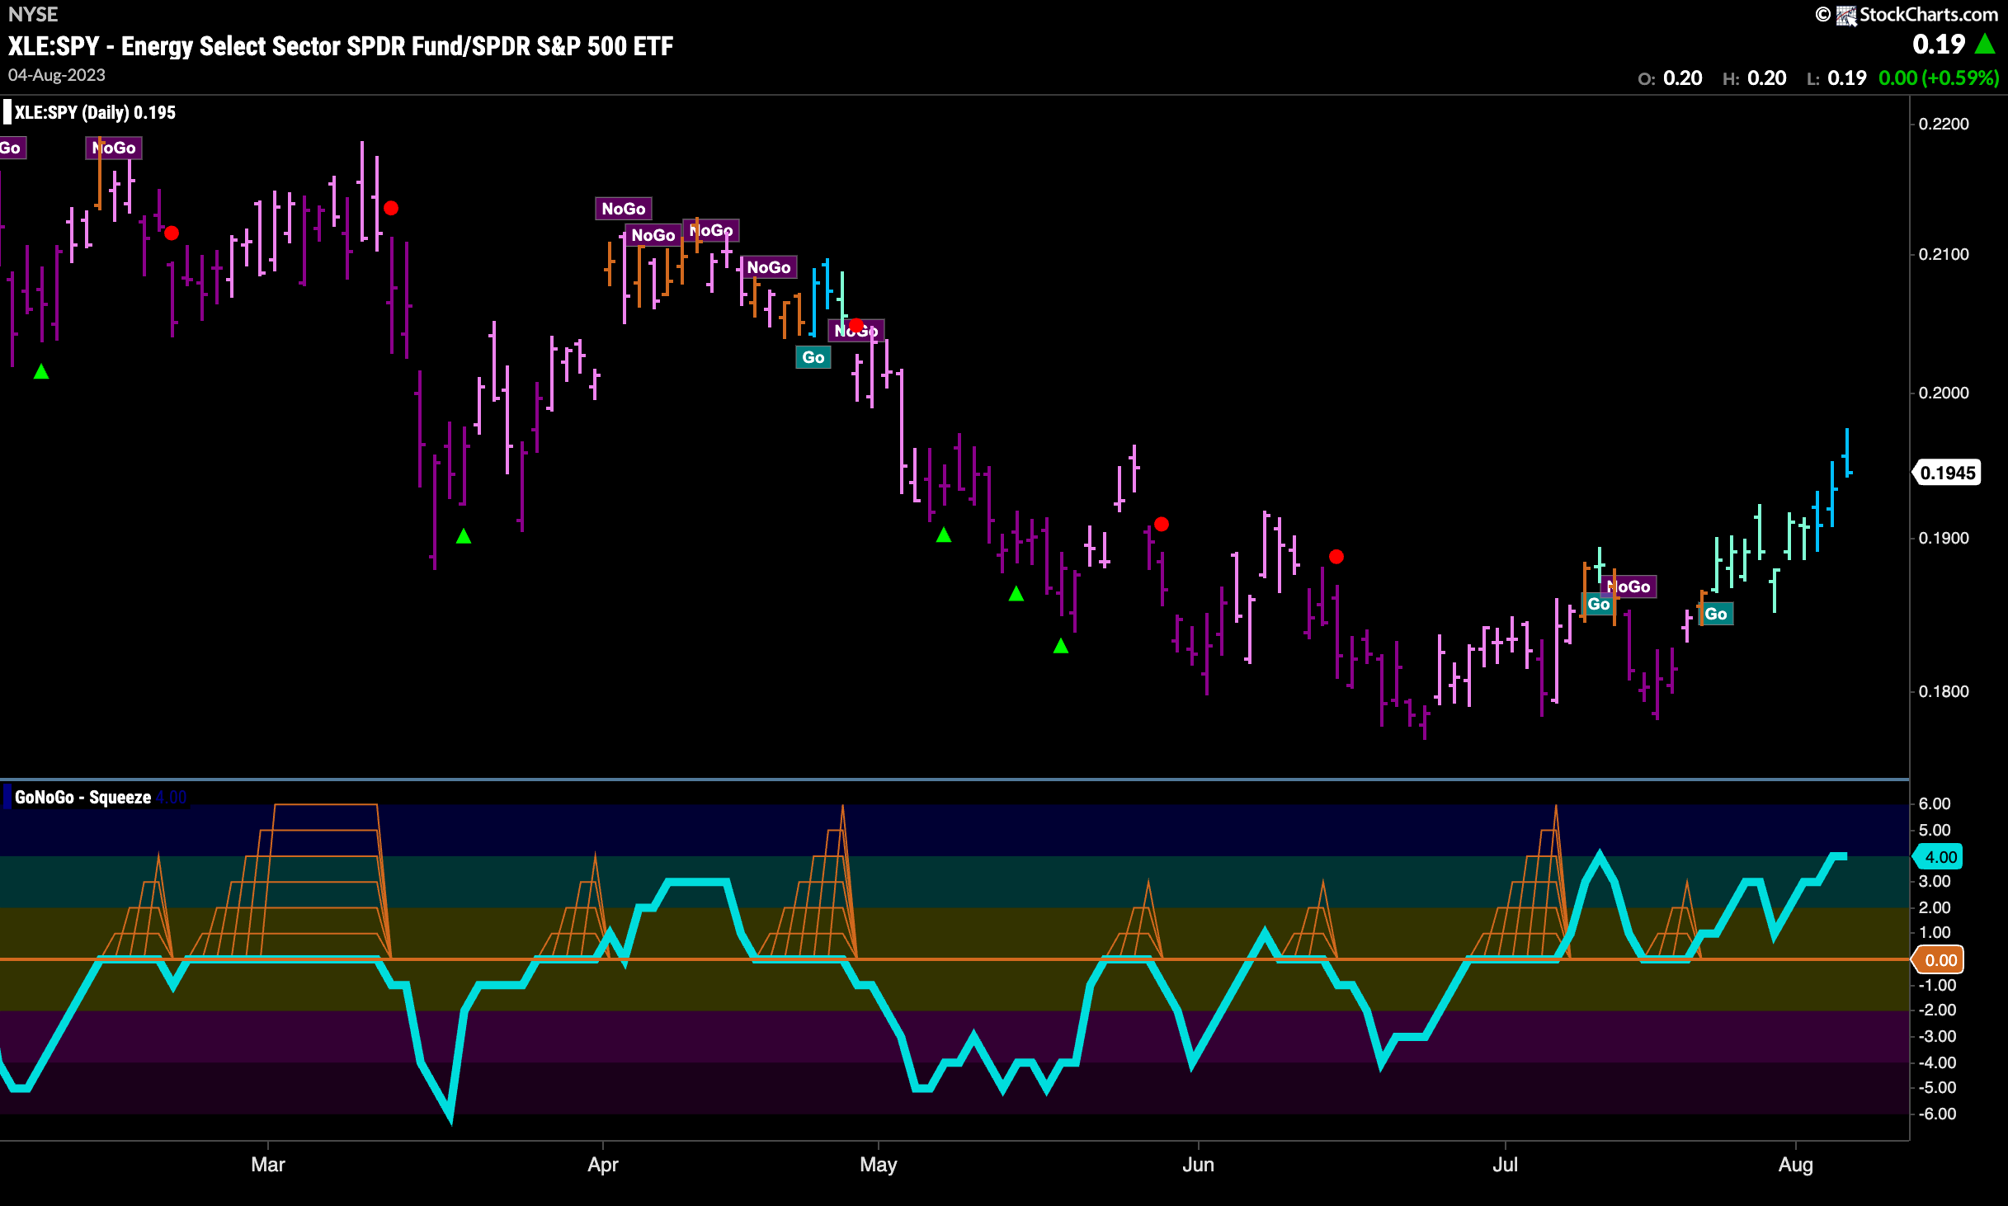Click the NoGo label in mid July
This screenshot has width=2008, height=1206.
[x=1629, y=587]
